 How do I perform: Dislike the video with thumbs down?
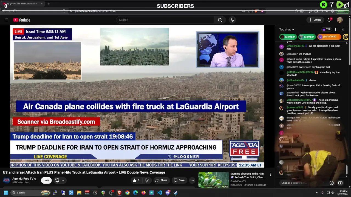[x=147, y=180]
